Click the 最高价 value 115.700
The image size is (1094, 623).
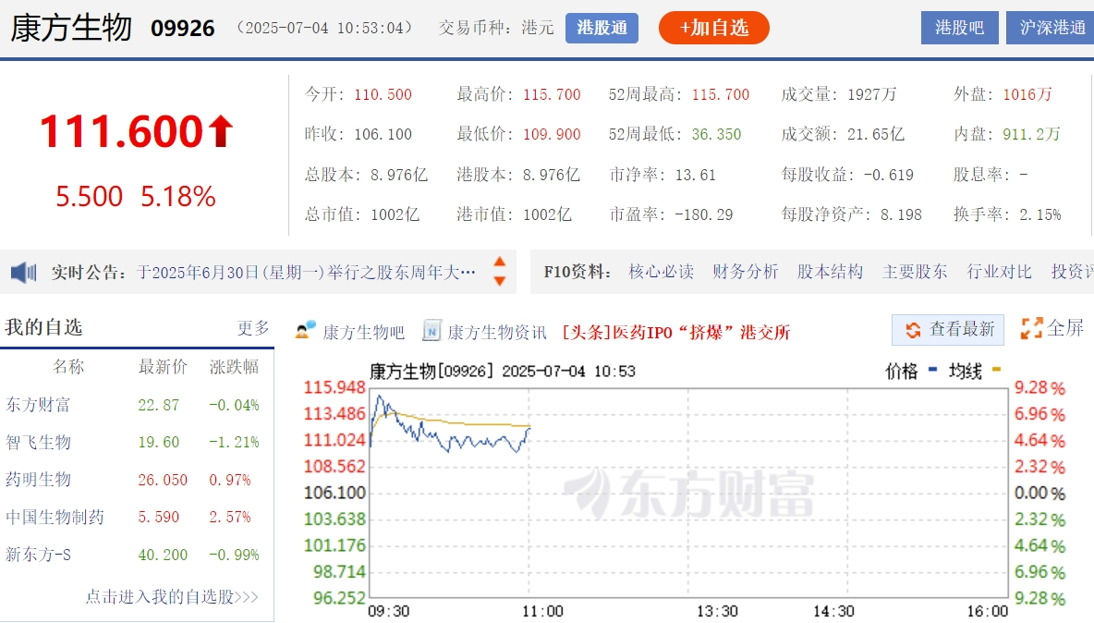pyautogui.click(x=552, y=94)
